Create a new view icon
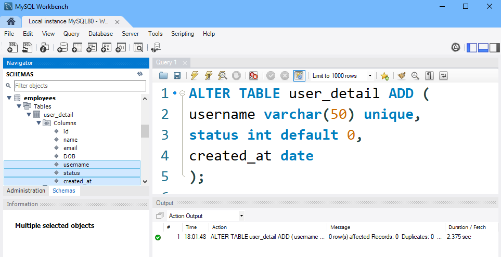 tap(92, 47)
